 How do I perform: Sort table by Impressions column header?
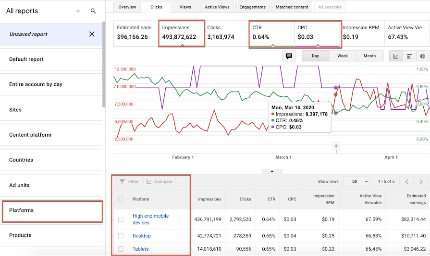209,199
